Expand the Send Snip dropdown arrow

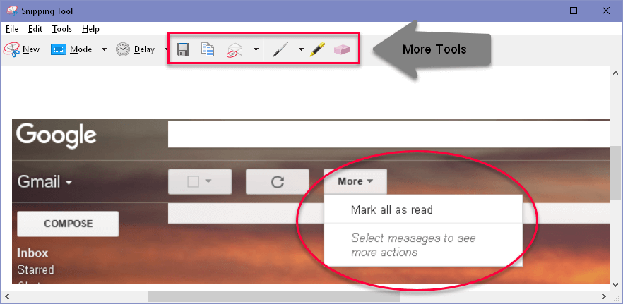point(256,49)
